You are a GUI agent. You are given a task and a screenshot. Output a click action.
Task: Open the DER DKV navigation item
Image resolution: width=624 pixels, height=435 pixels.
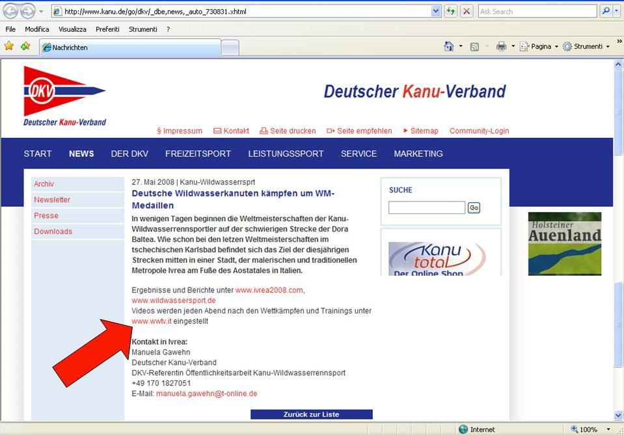(x=129, y=154)
